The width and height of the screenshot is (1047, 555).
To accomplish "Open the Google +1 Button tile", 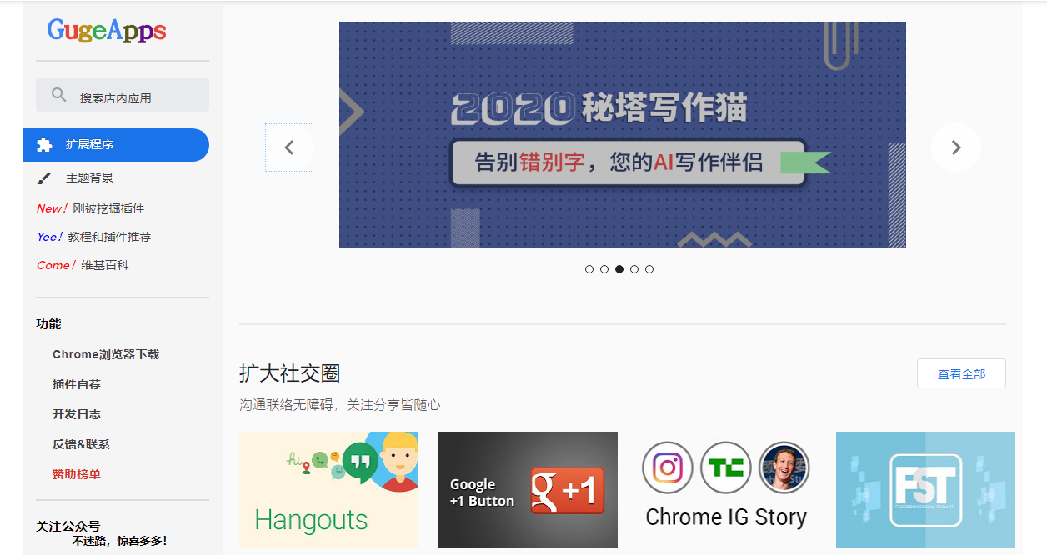I will 528,490.
